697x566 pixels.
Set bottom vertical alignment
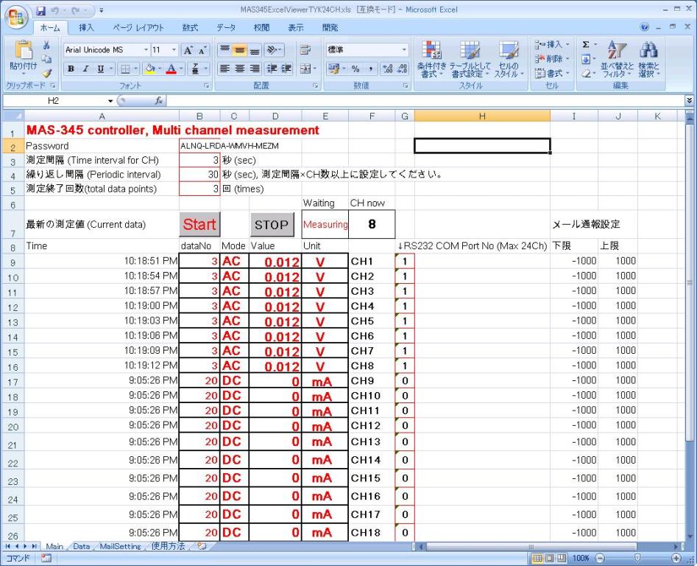pyautogui.click(x=254, y=50)
